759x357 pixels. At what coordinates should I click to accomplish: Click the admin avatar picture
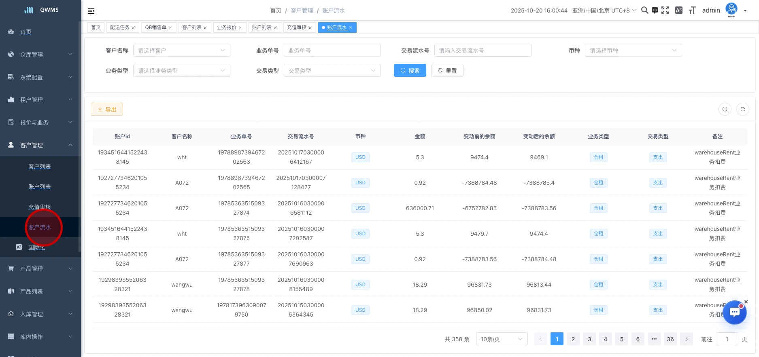click(731, 9)
